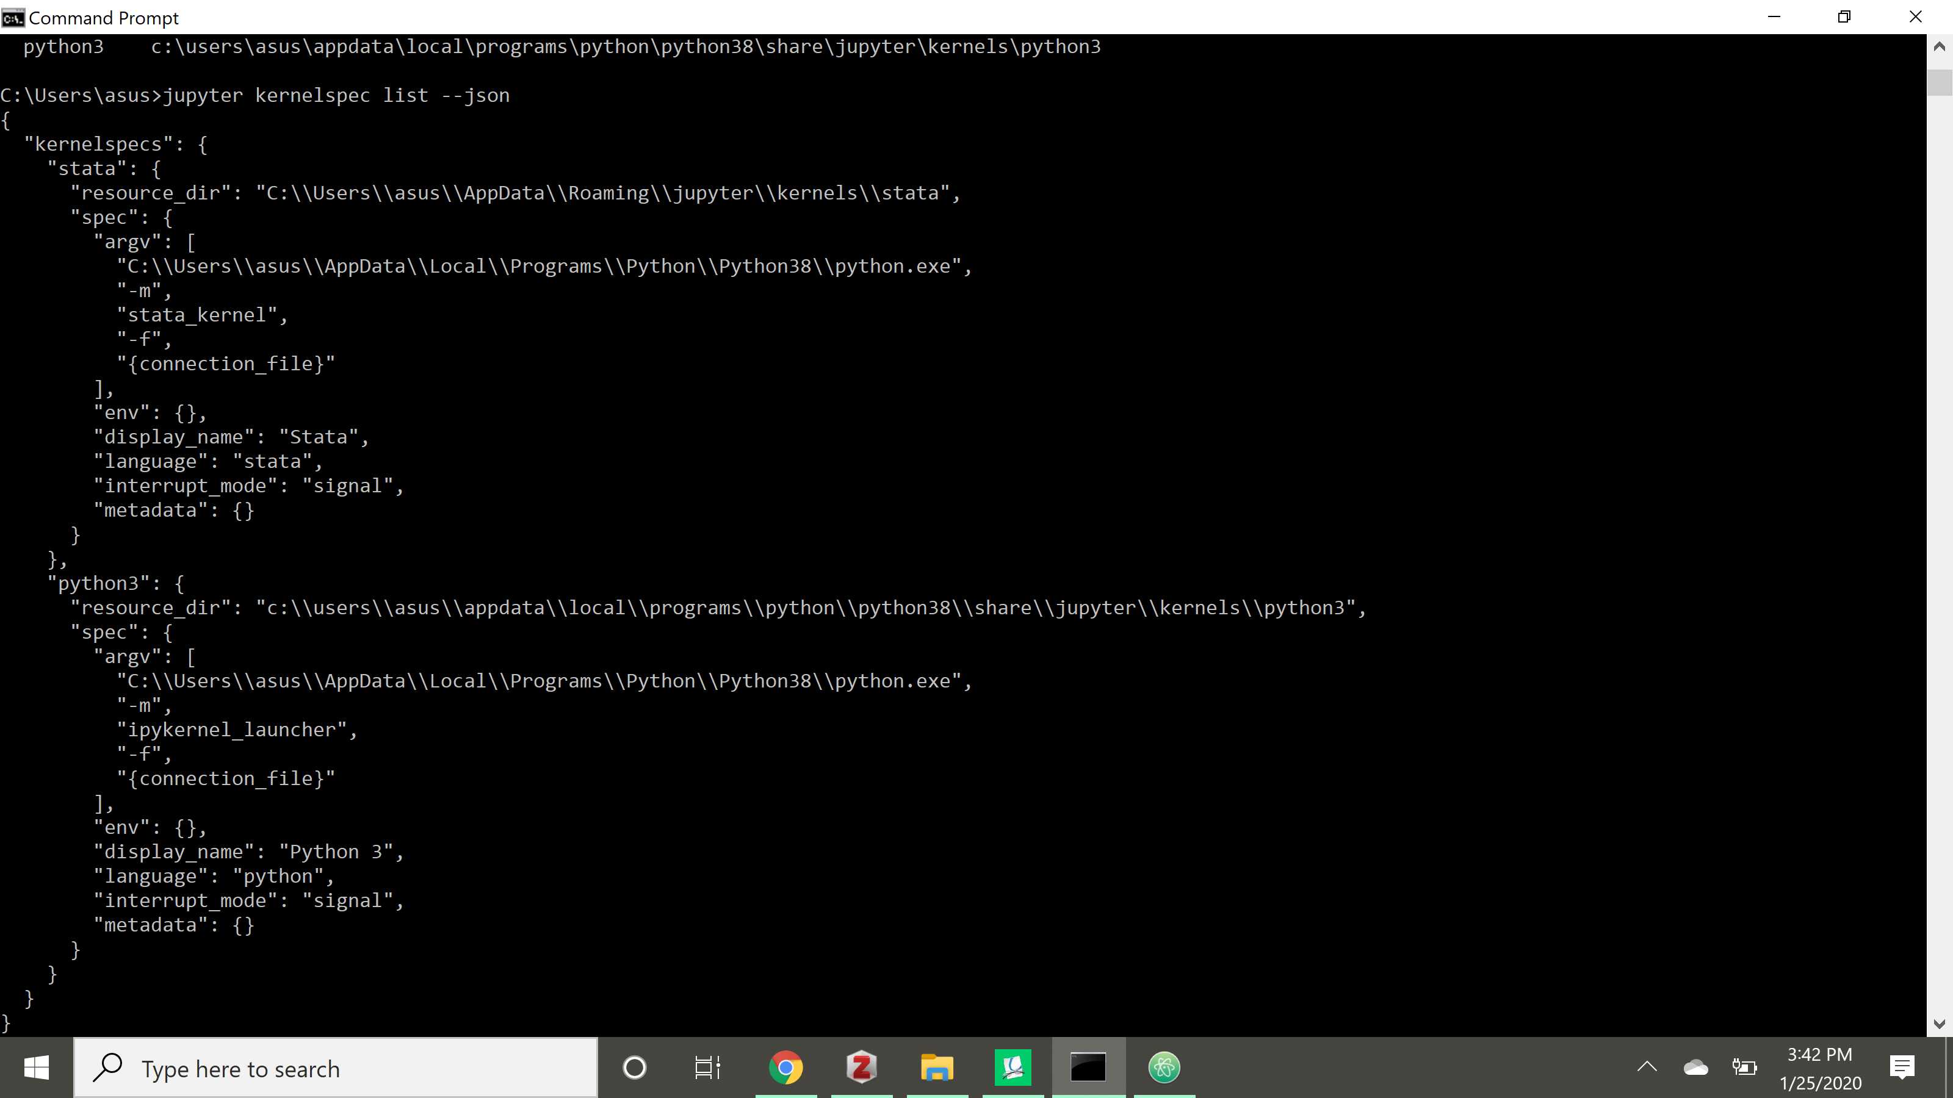The width and height of the screenshot is (1953, 1098).
Task: Open the Start menu
Action: tap(37, 1069)
